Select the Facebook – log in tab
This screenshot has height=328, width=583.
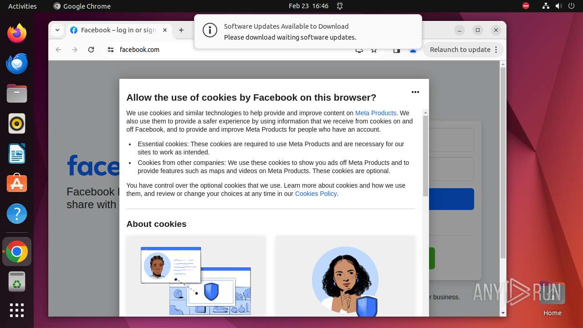point(118,30)
